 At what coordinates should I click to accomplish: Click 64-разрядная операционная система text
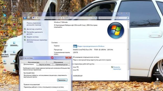pos(86,57)
